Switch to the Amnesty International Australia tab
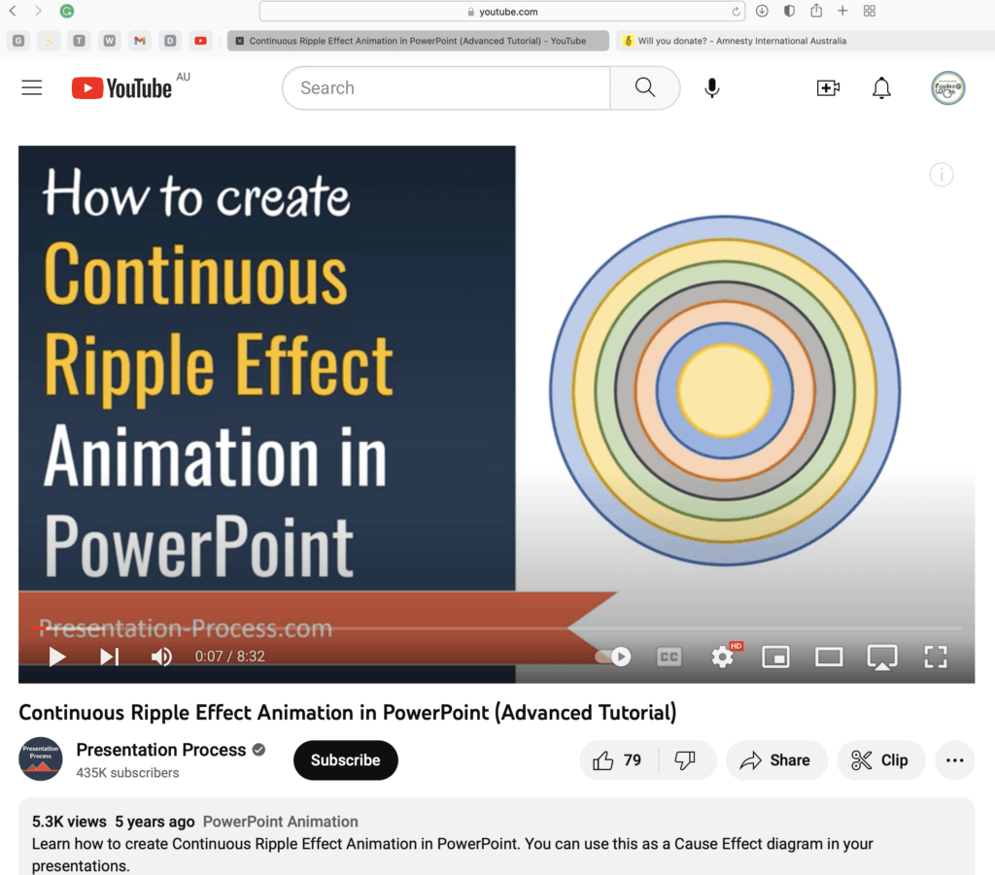This screenshot has width=995, height=875. click(740, 41)
